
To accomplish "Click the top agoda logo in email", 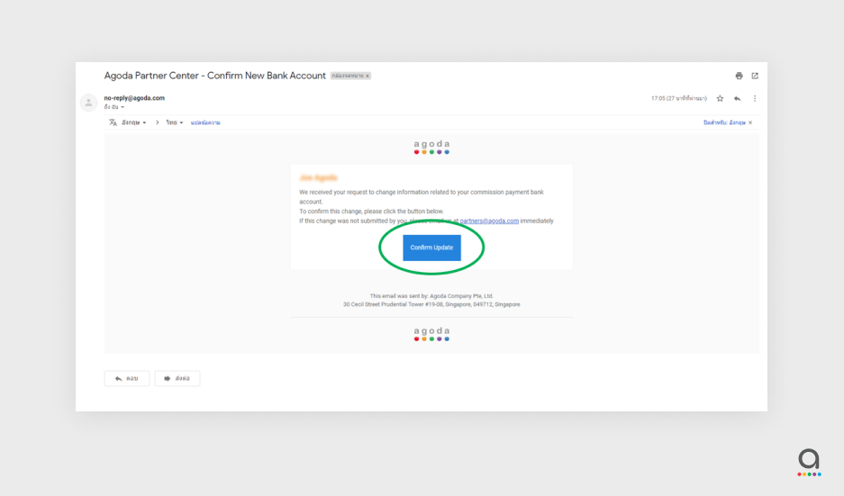I will coord(431,147).
